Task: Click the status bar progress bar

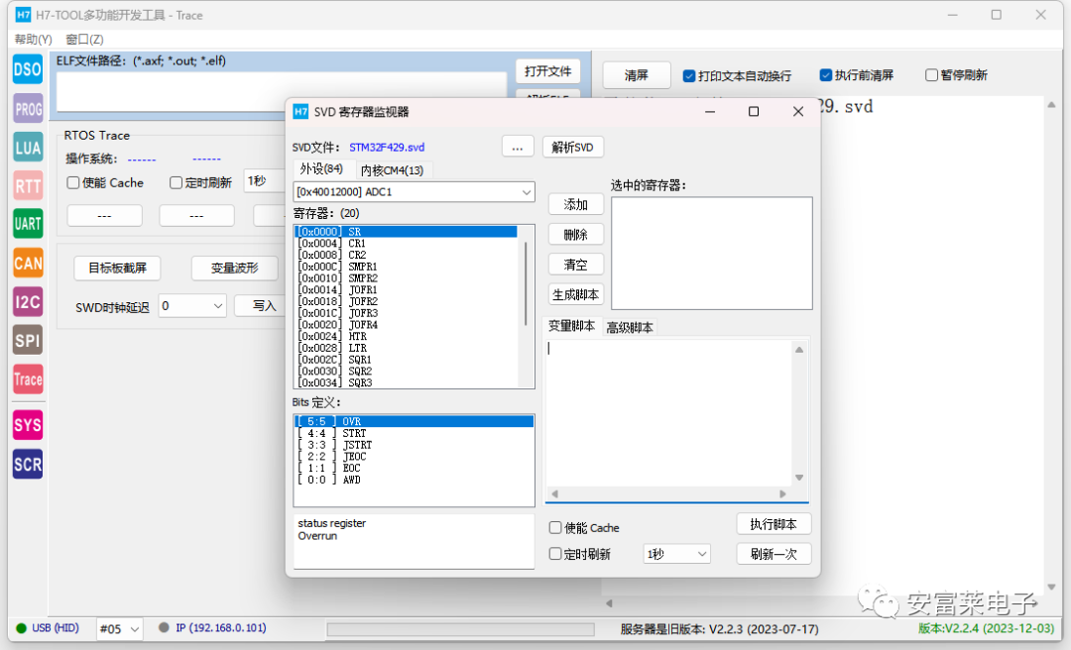Action: 461,629
